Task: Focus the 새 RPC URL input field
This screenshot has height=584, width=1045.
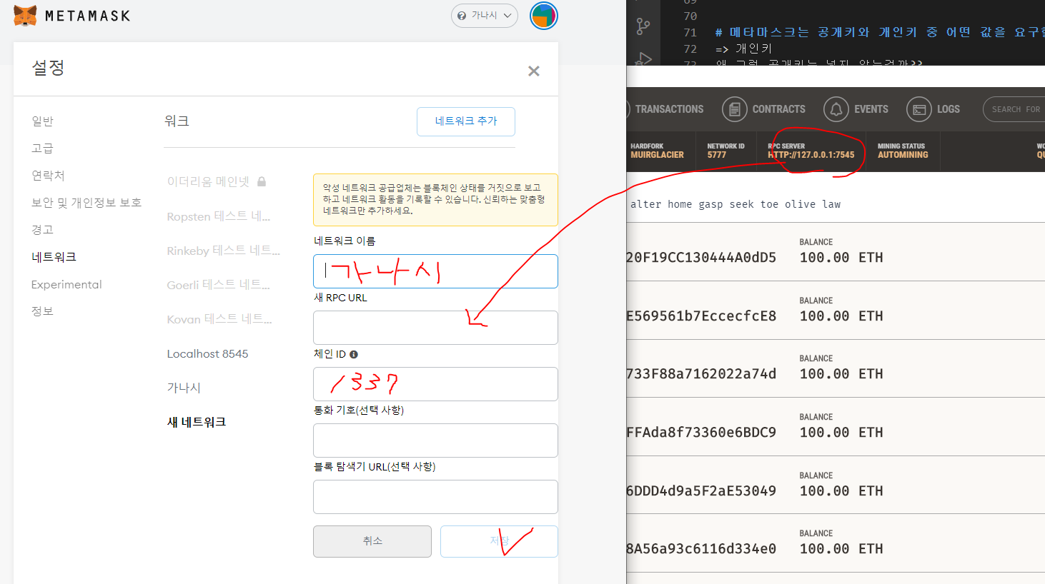Action: (x=435, y=328)
